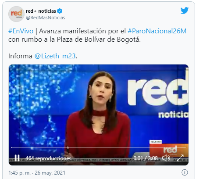Click the video time indicator 0:01 / 3:08
Viewport: 199px width, 179px height.
[146, 158]
